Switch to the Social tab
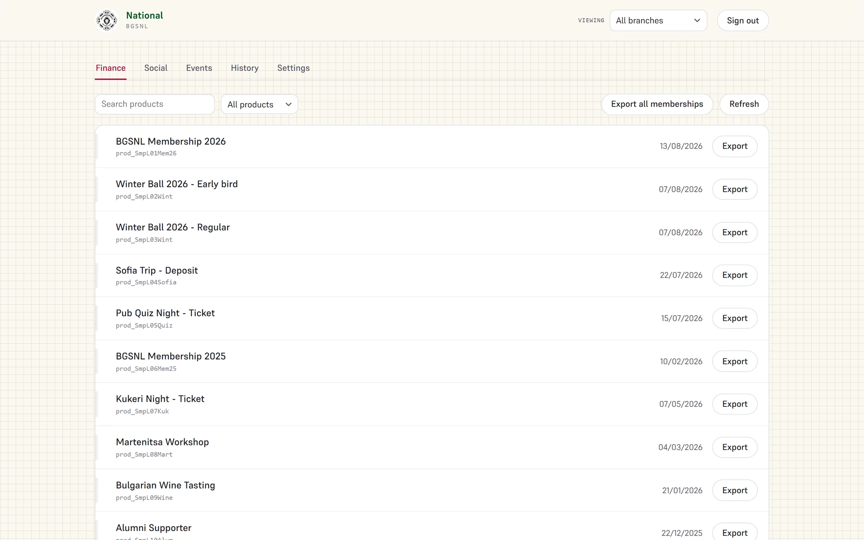 point(156,68)
